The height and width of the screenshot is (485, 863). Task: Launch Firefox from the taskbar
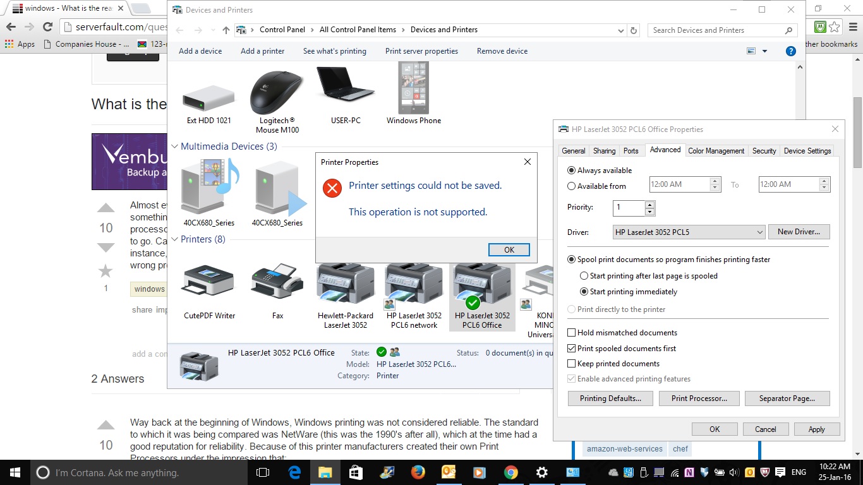[x=418, y=472]
